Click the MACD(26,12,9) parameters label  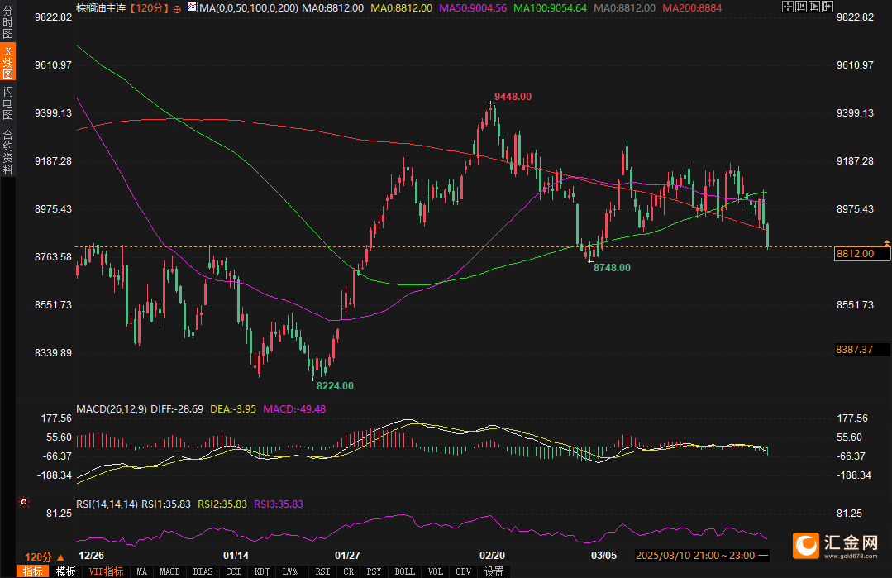[x=112, y=409]
